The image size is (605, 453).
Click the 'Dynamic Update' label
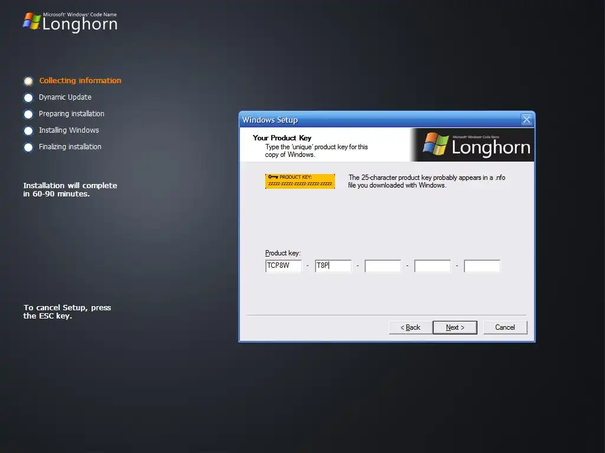[x=65, y=97]
